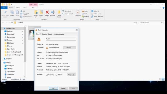Click iTunes desktop shortcut
Viewport: 167px width, 94px height.
coord(4,83)
